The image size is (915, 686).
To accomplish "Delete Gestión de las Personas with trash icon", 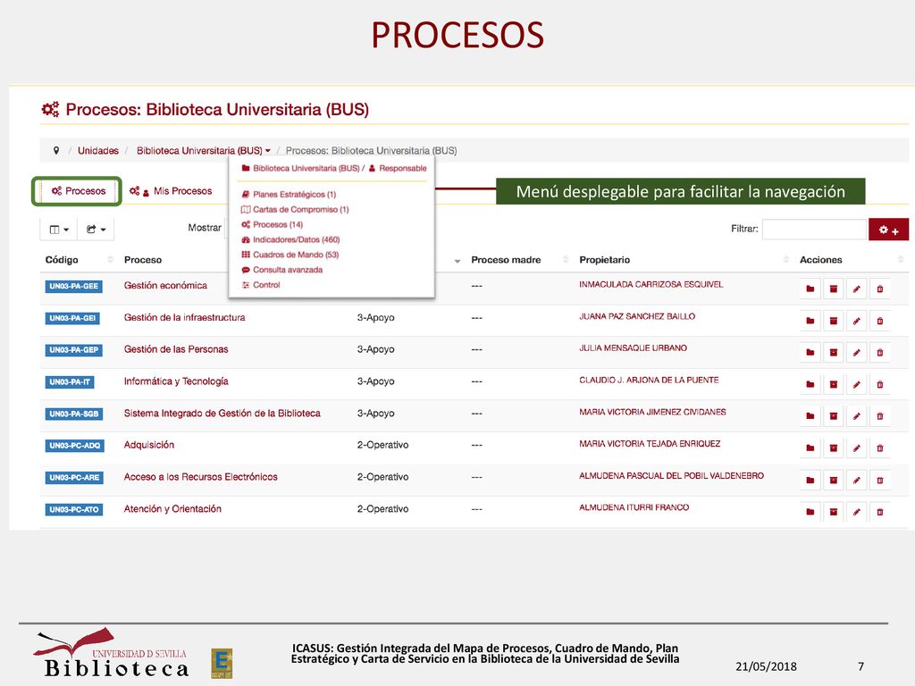I will pyautogui.click(x=880, y=352).
